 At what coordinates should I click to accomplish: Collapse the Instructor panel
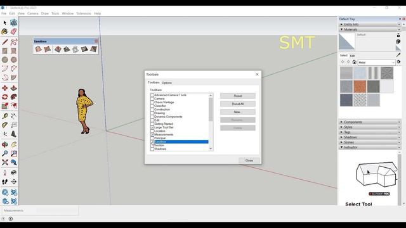coord(370,148)
